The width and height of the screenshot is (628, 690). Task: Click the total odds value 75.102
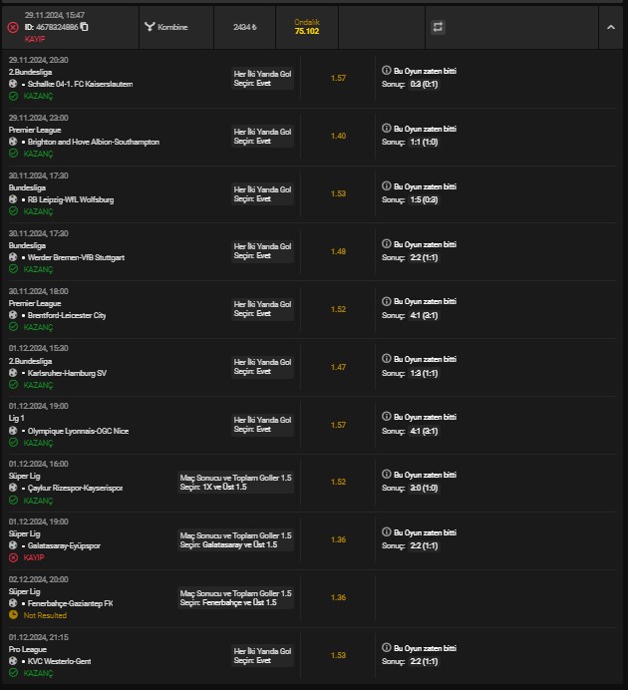(307, 32)
